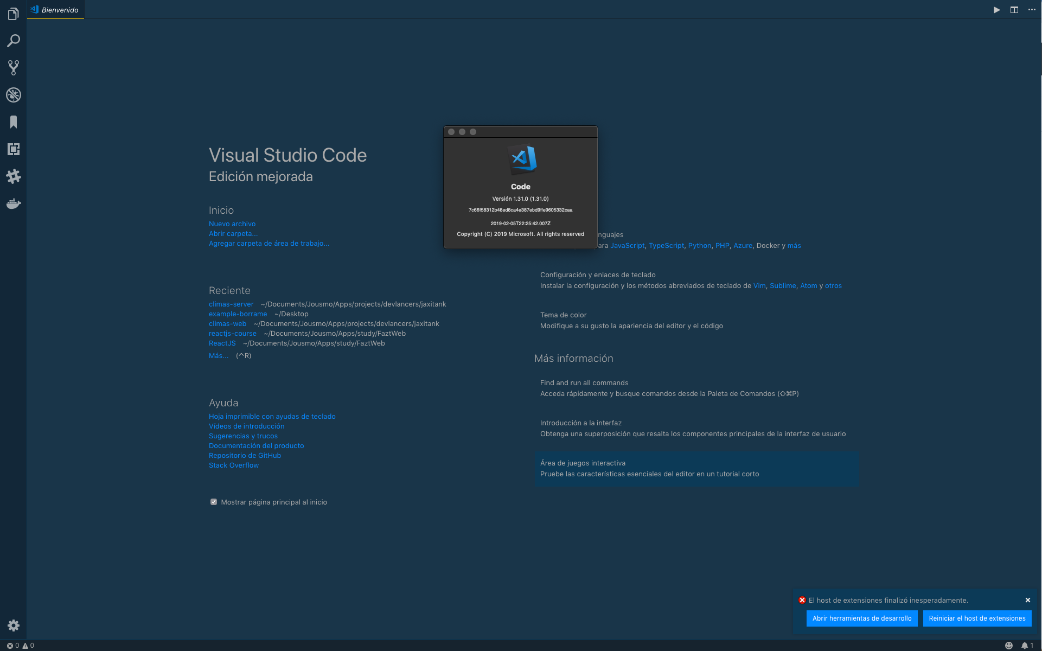1042x651 pixels.
Task: Toggle 'Mostrar página principal al inicio' checkbox
Action: 214,502
